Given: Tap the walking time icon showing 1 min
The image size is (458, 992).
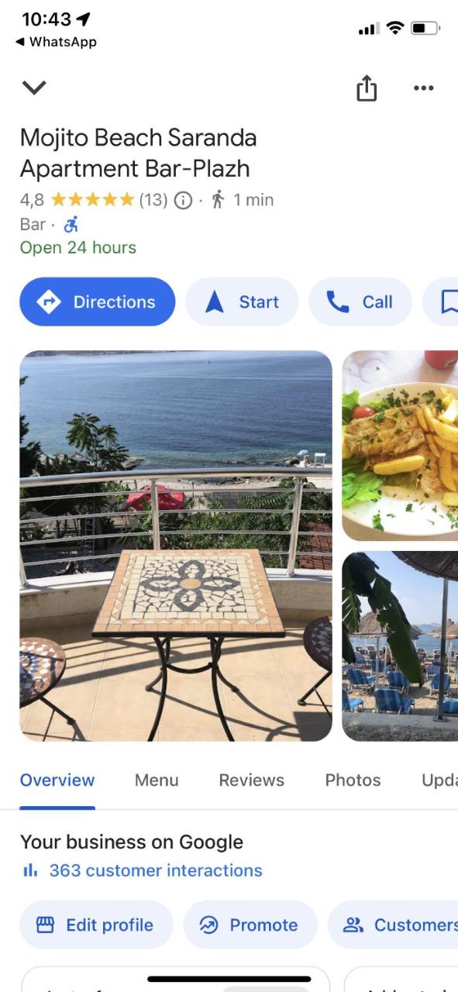Looking at the screenshot, I should click(x=219, y=200).
